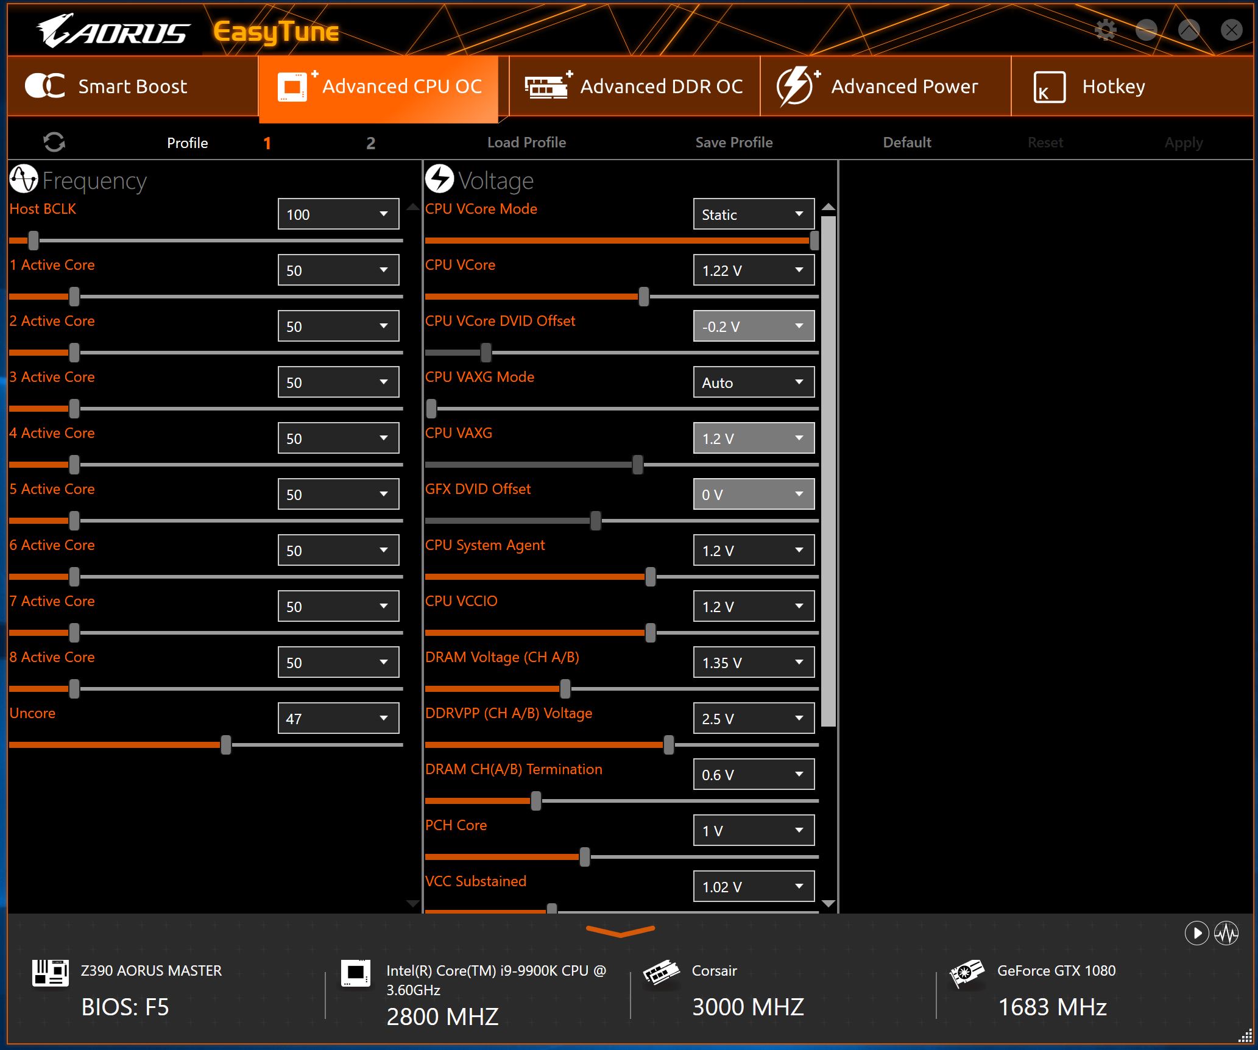Open the 4 Active Core ratio dropdown
Screen dimensions: 1258x1050
click(338, 438)
